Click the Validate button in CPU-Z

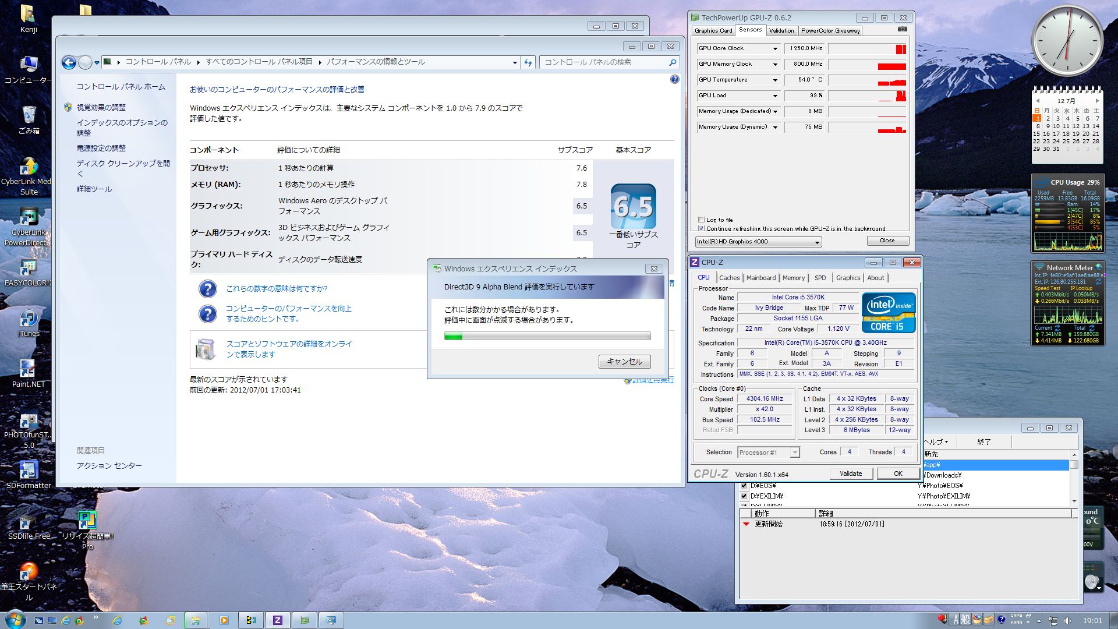point(850,473)
